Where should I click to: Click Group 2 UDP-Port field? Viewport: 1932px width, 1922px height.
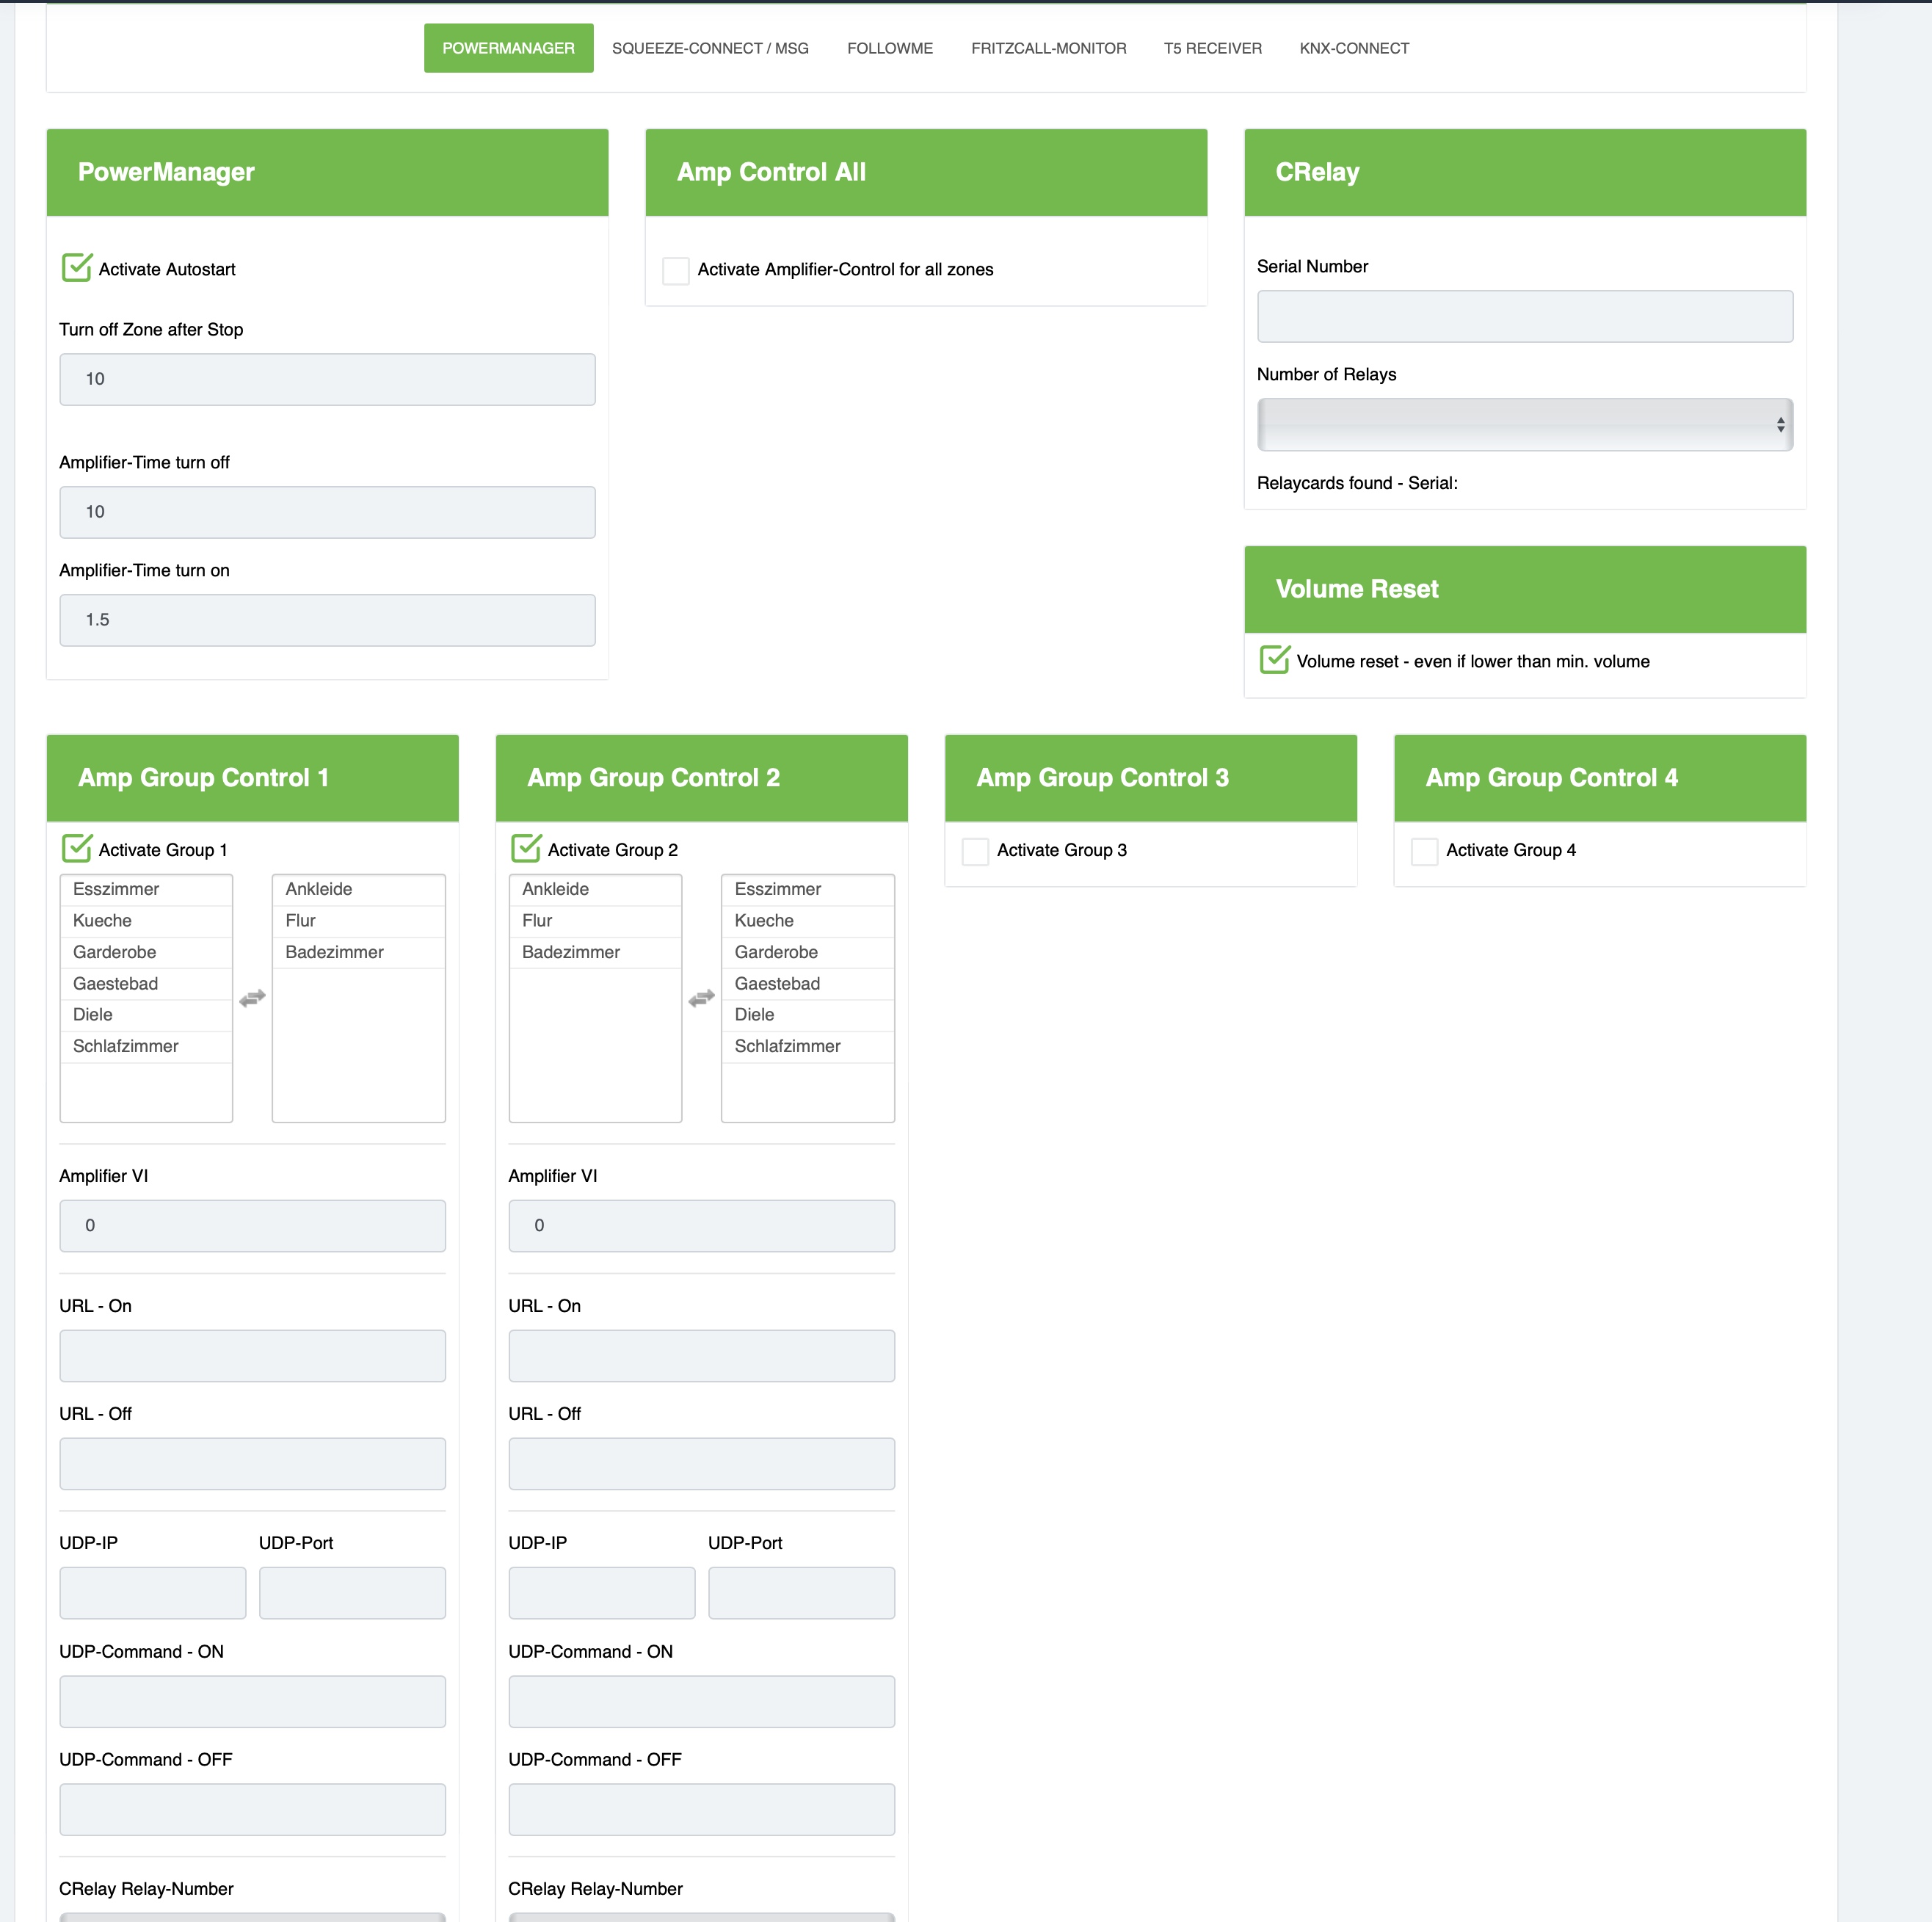pyautogui.click(x=801, y=1593)
